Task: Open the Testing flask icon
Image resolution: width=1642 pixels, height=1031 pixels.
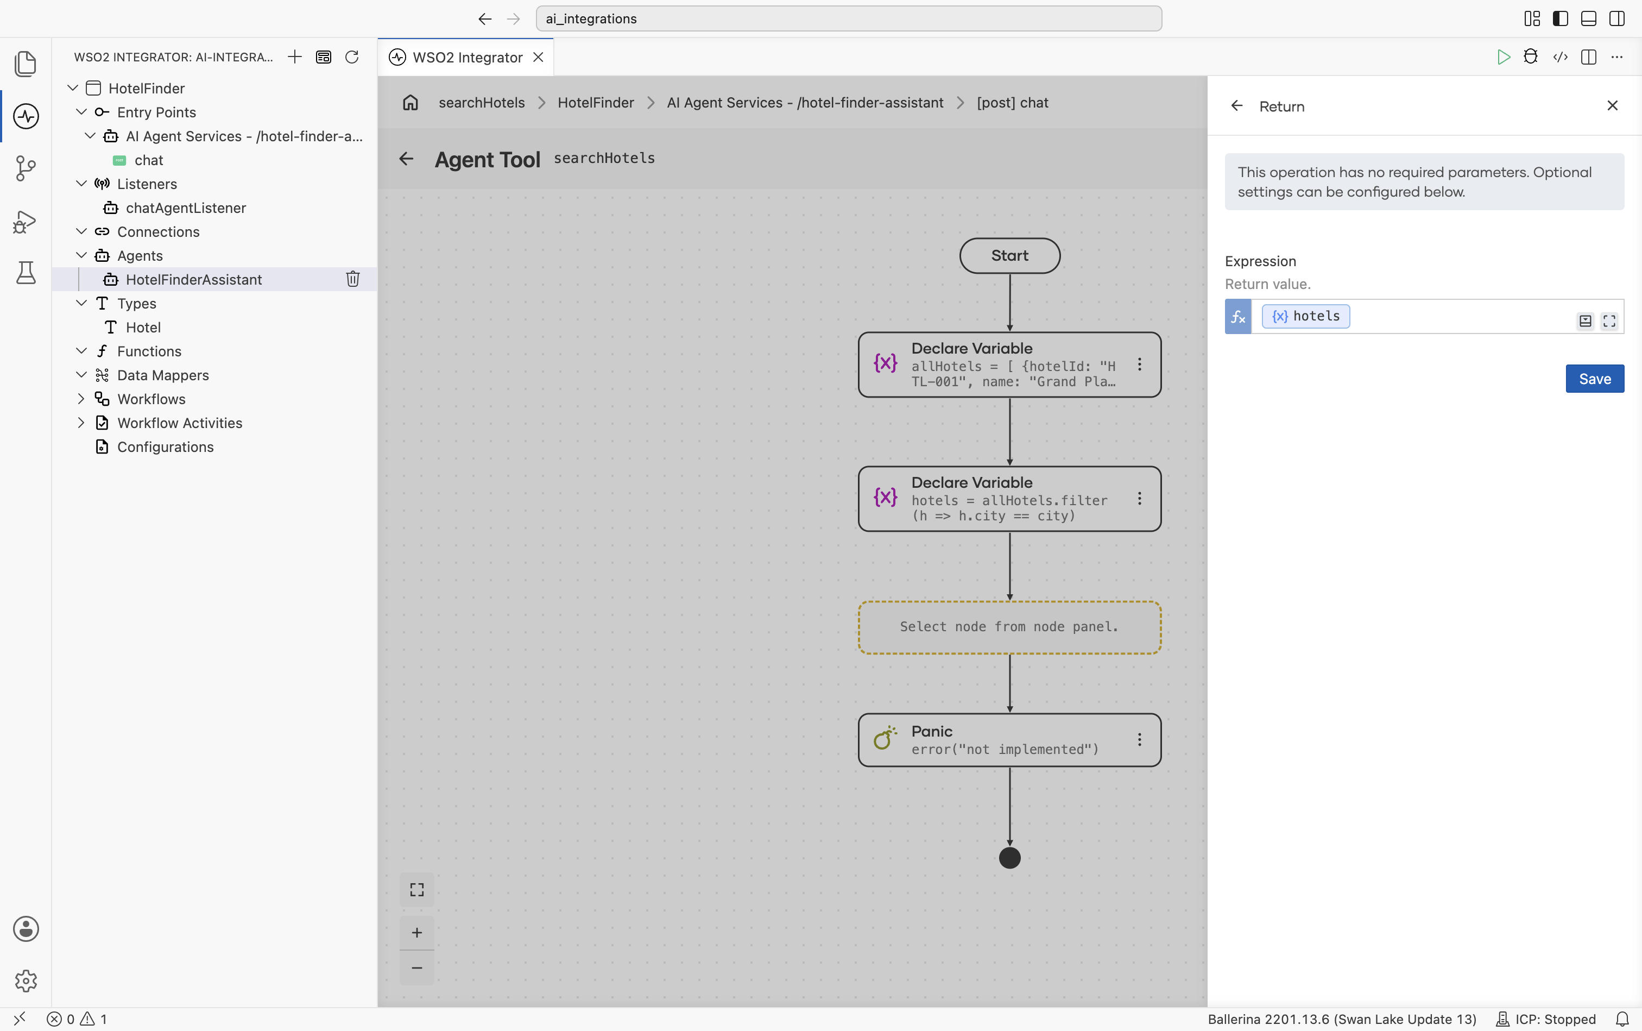Action: point(25,273)
